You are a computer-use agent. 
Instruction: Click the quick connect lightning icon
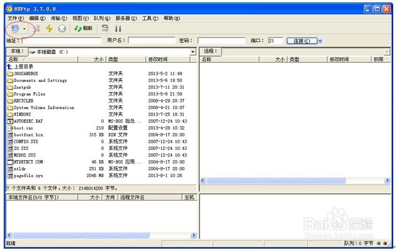(x=49, y=29)
